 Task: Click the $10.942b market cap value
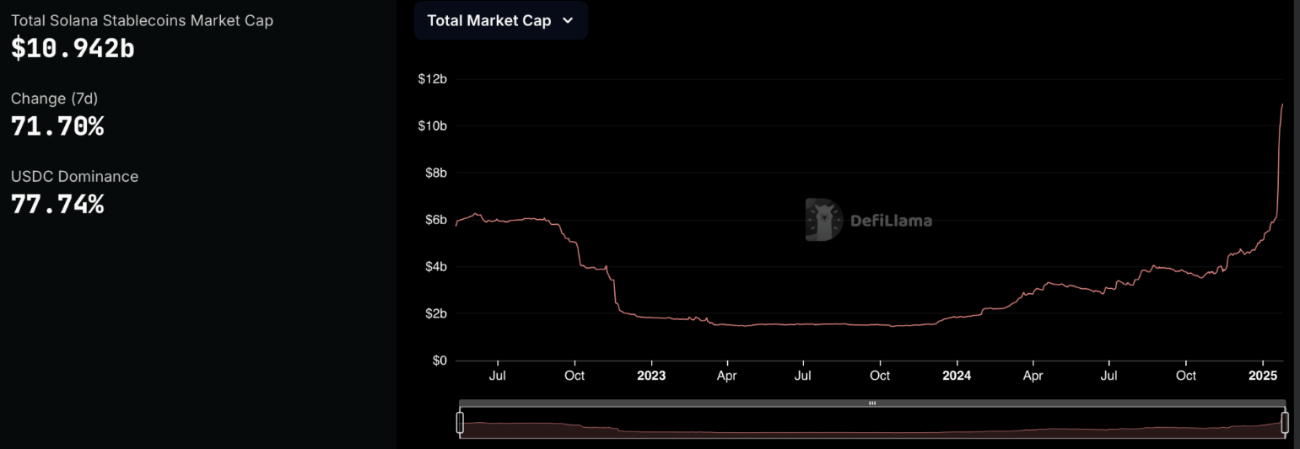pos(73,49)
